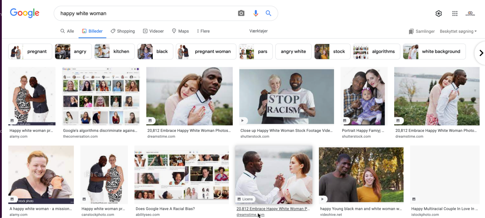Switch to the Videoer tab
Image resolution: width=485 pixels, height=218 pixels.
tap(153, 31)
